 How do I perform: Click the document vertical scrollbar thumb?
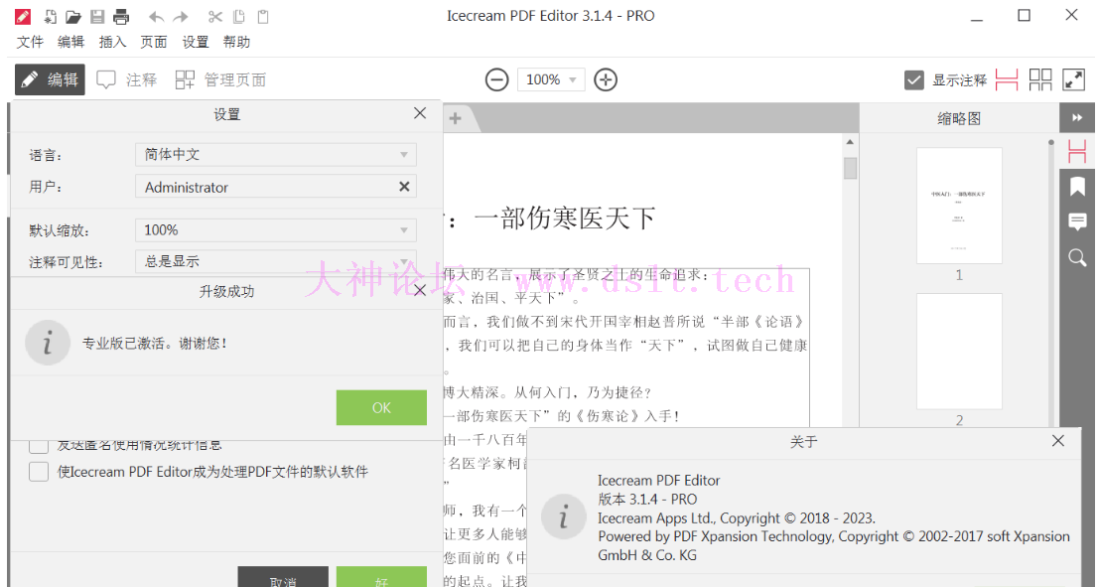pos(850,168)
